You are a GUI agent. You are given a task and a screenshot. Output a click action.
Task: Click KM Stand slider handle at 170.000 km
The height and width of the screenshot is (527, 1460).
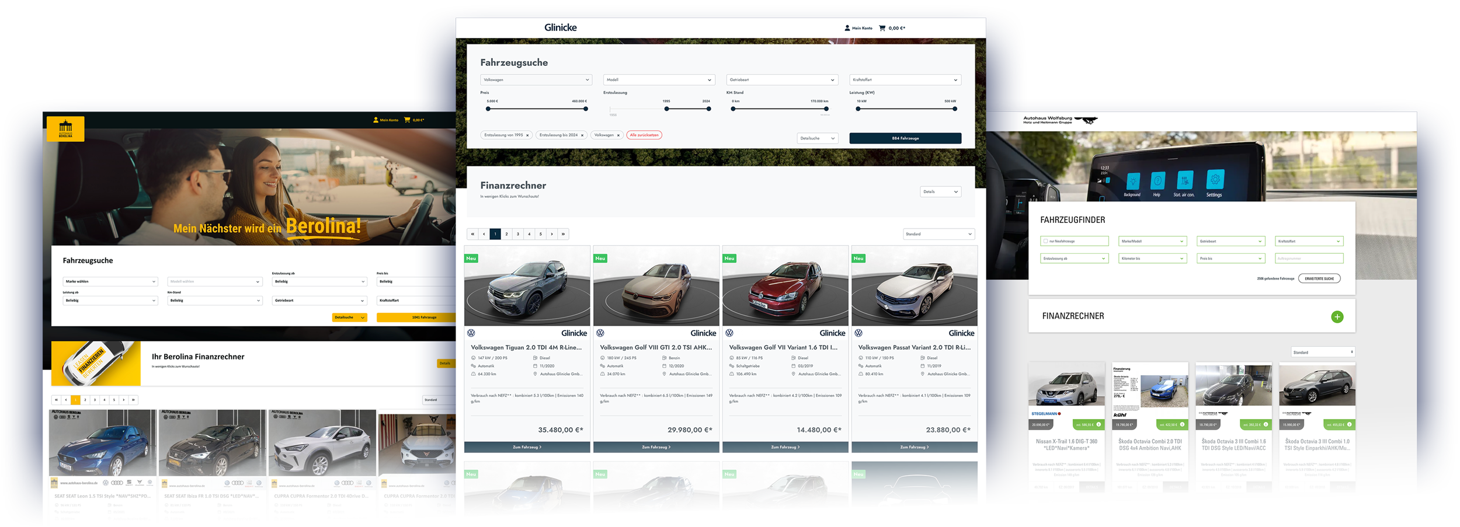(x=826, y=109)
